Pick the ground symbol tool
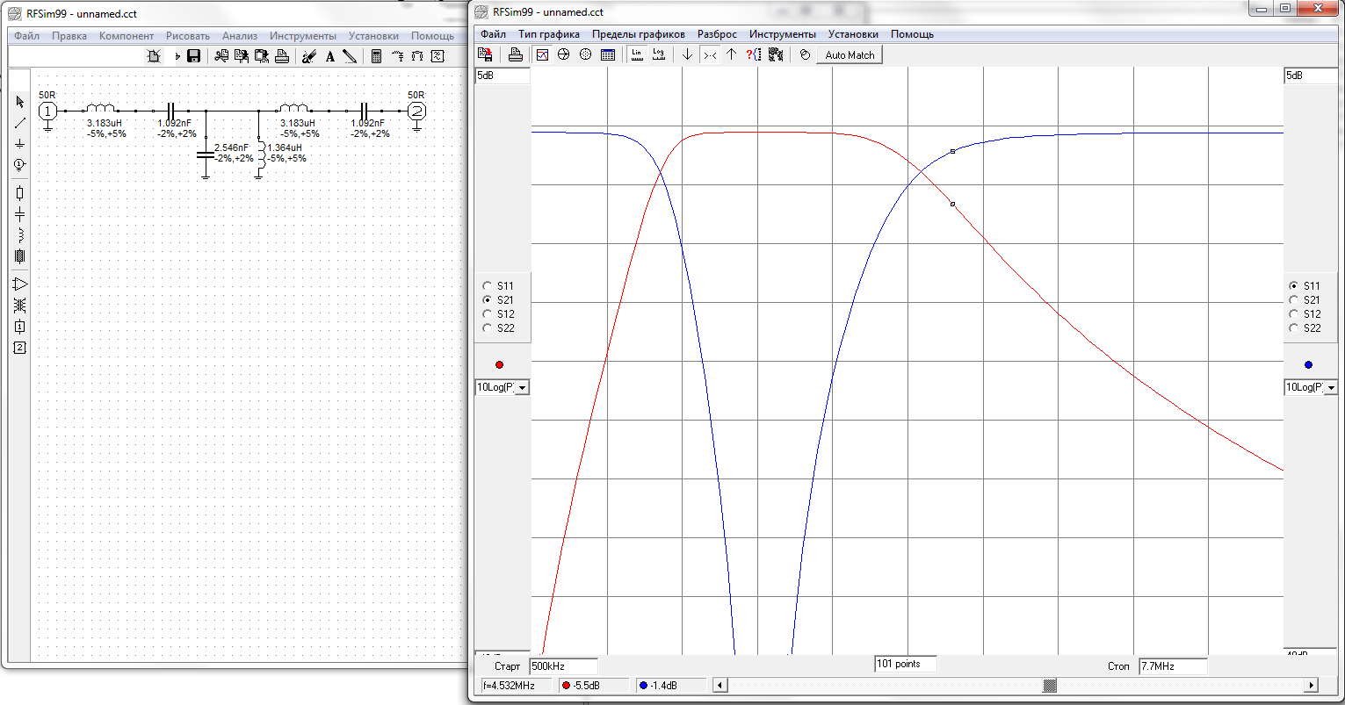 point(20,144)
